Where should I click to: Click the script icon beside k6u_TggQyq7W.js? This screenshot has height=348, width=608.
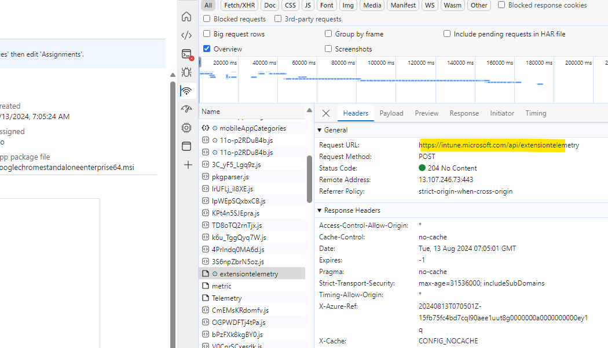coord(206,237)
